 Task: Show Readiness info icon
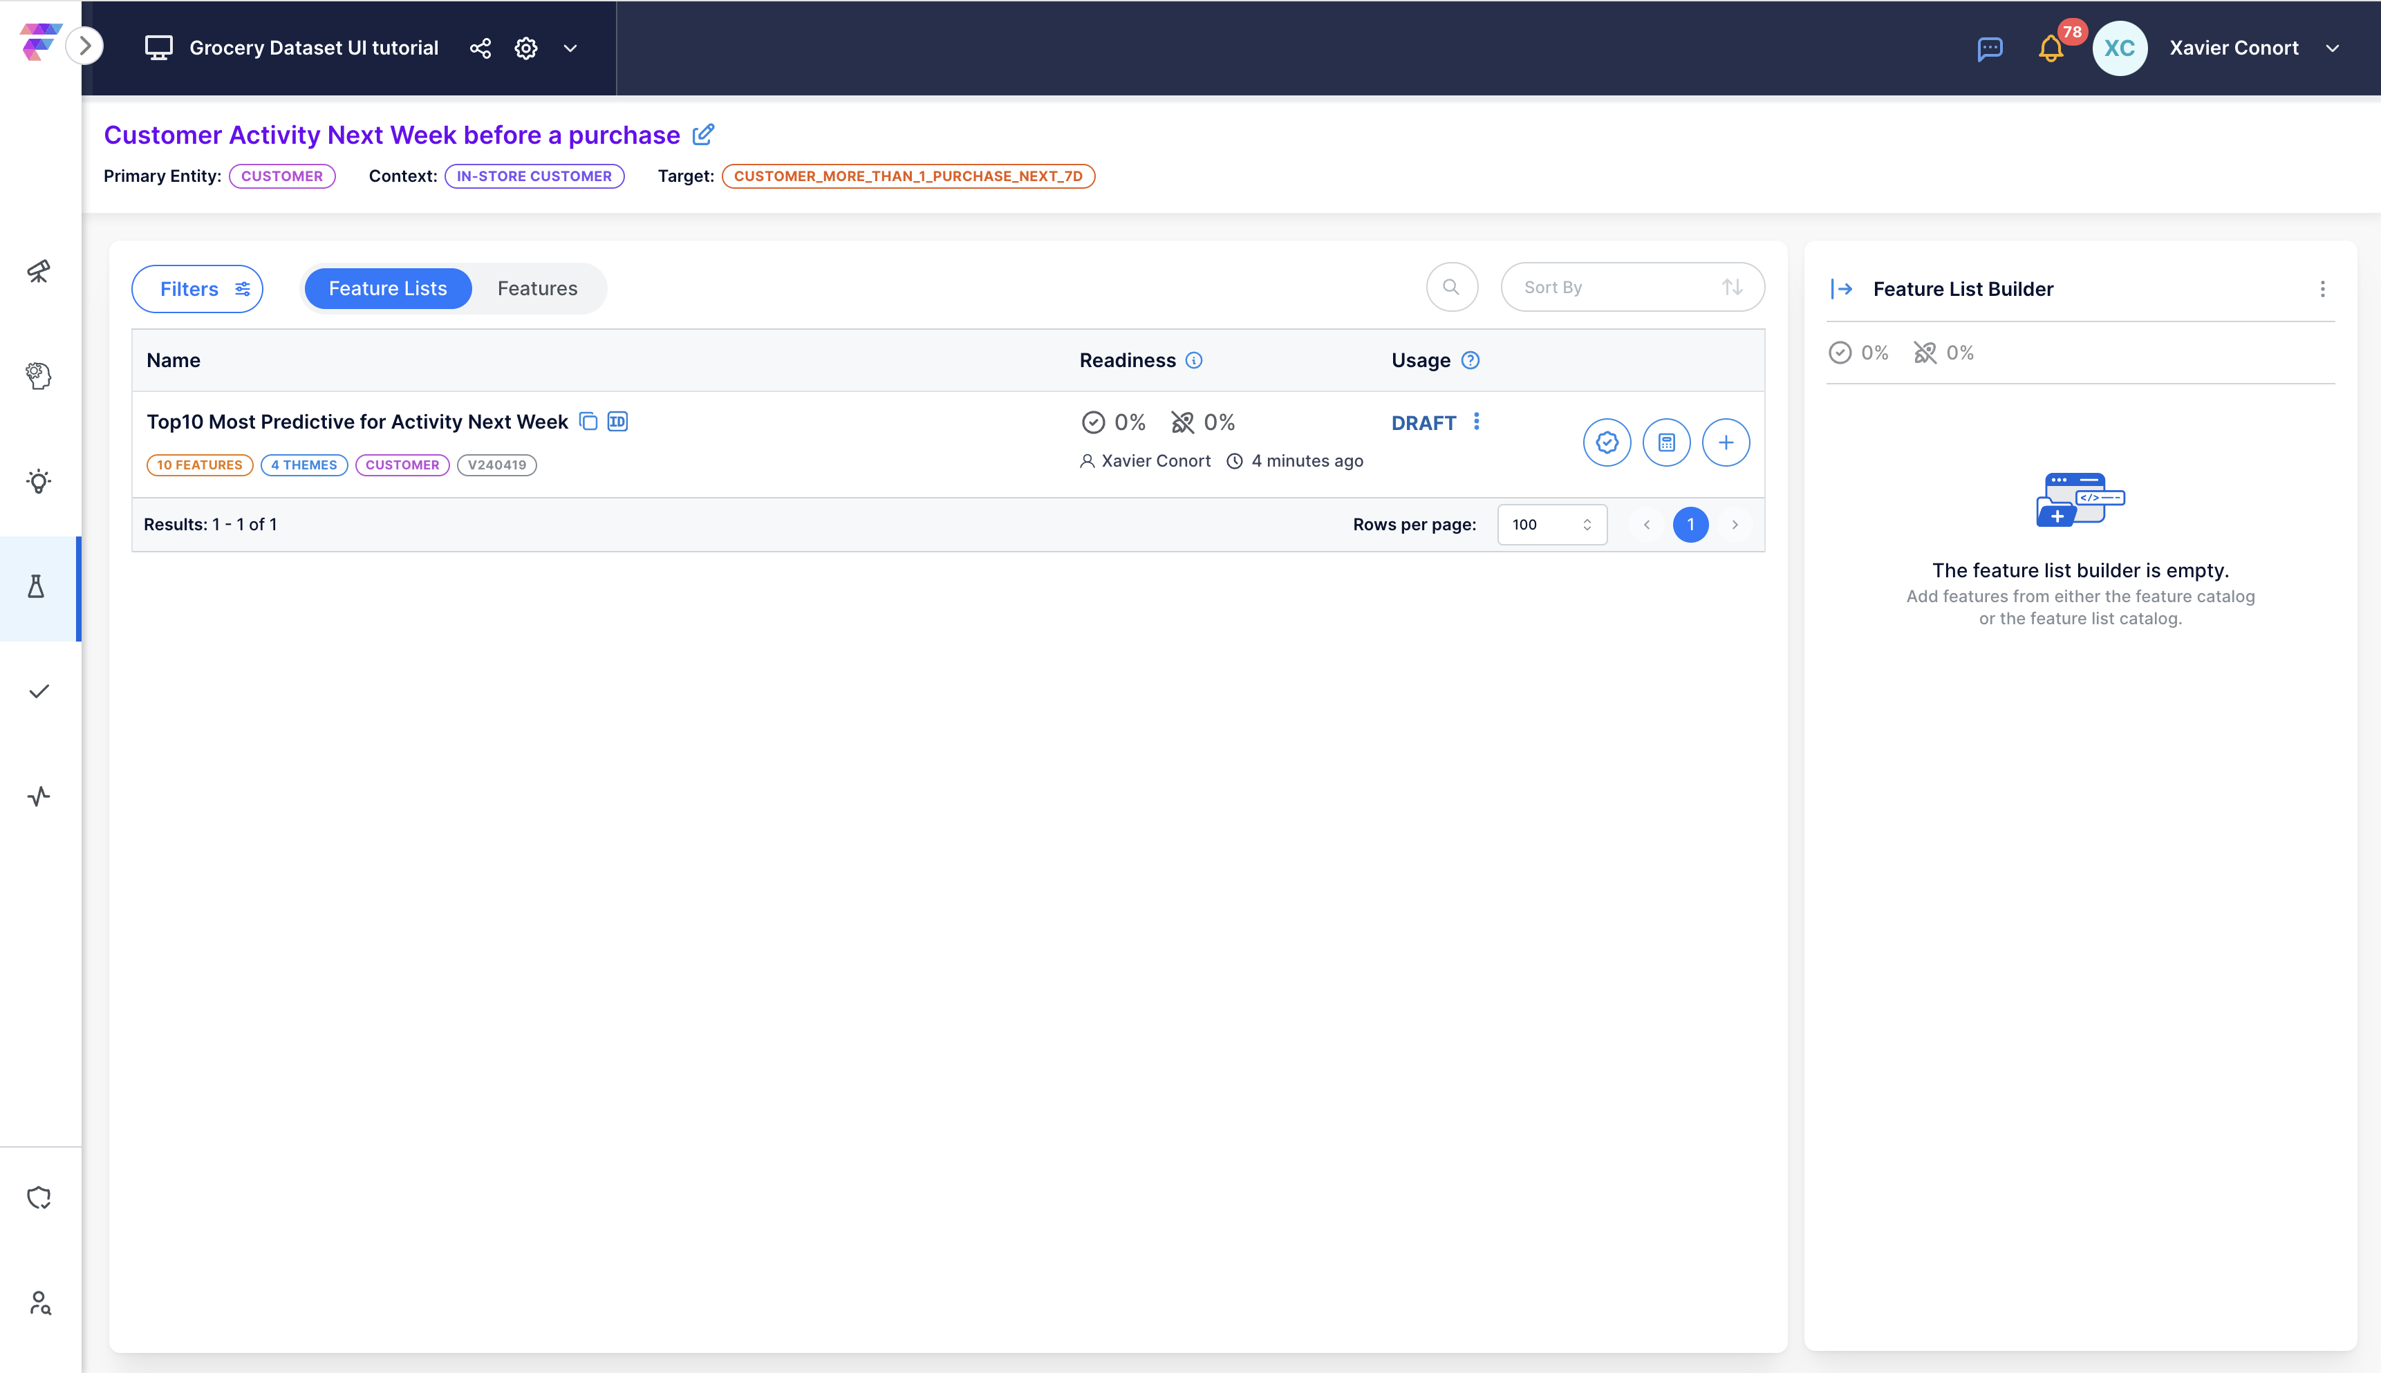click(x=1194, y=360)
